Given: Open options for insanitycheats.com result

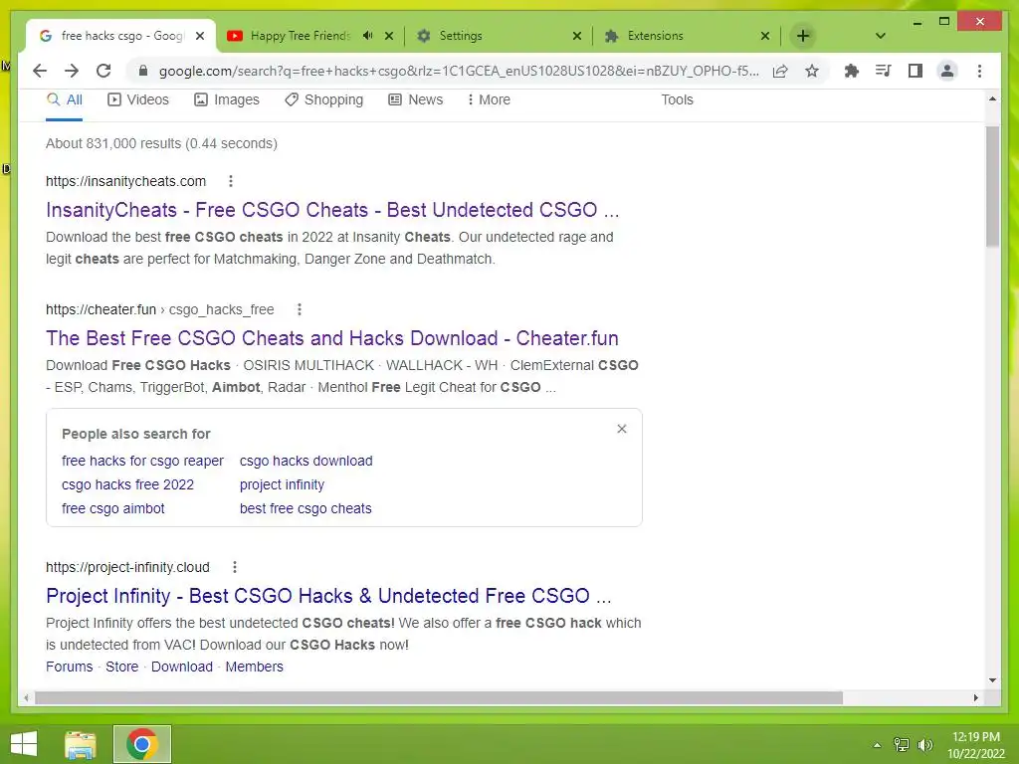Looking at the screenshot, I should click(231, 181).
